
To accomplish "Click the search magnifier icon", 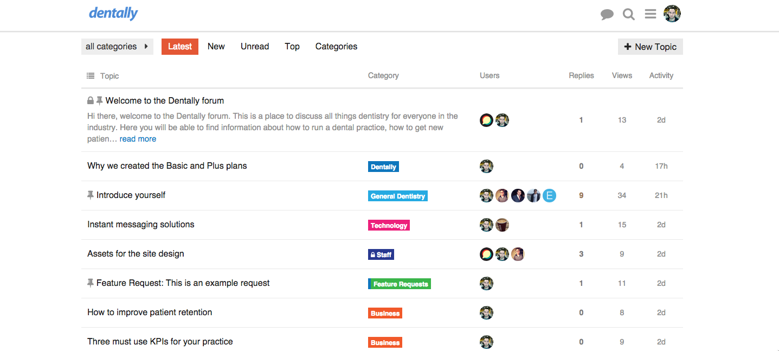I will point(628,15).
